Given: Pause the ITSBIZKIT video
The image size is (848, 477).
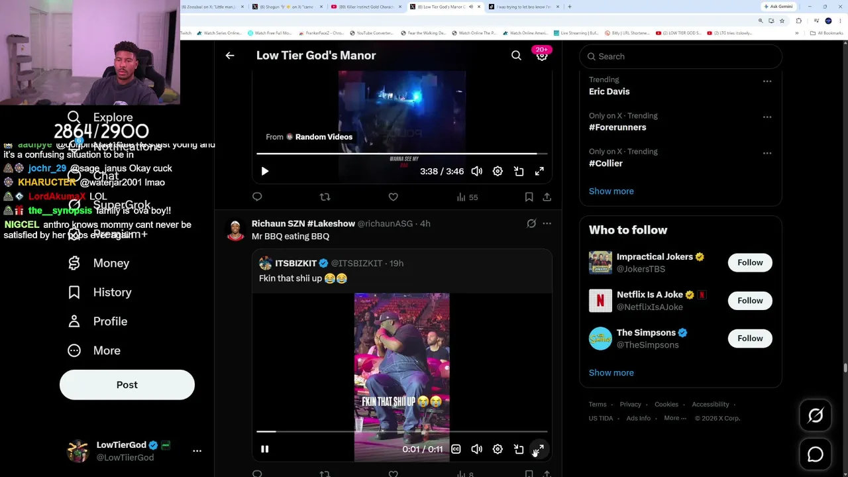Looking at the screenshot, I should click(264, 449).
